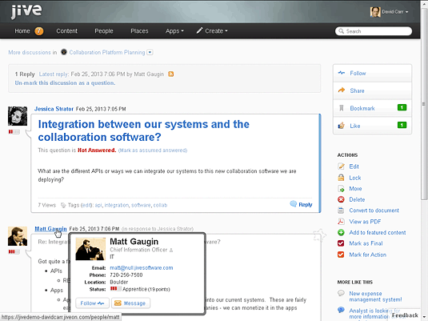Click the star icon on Matt's reply
The image size is (428, 321).
point(319,235)
